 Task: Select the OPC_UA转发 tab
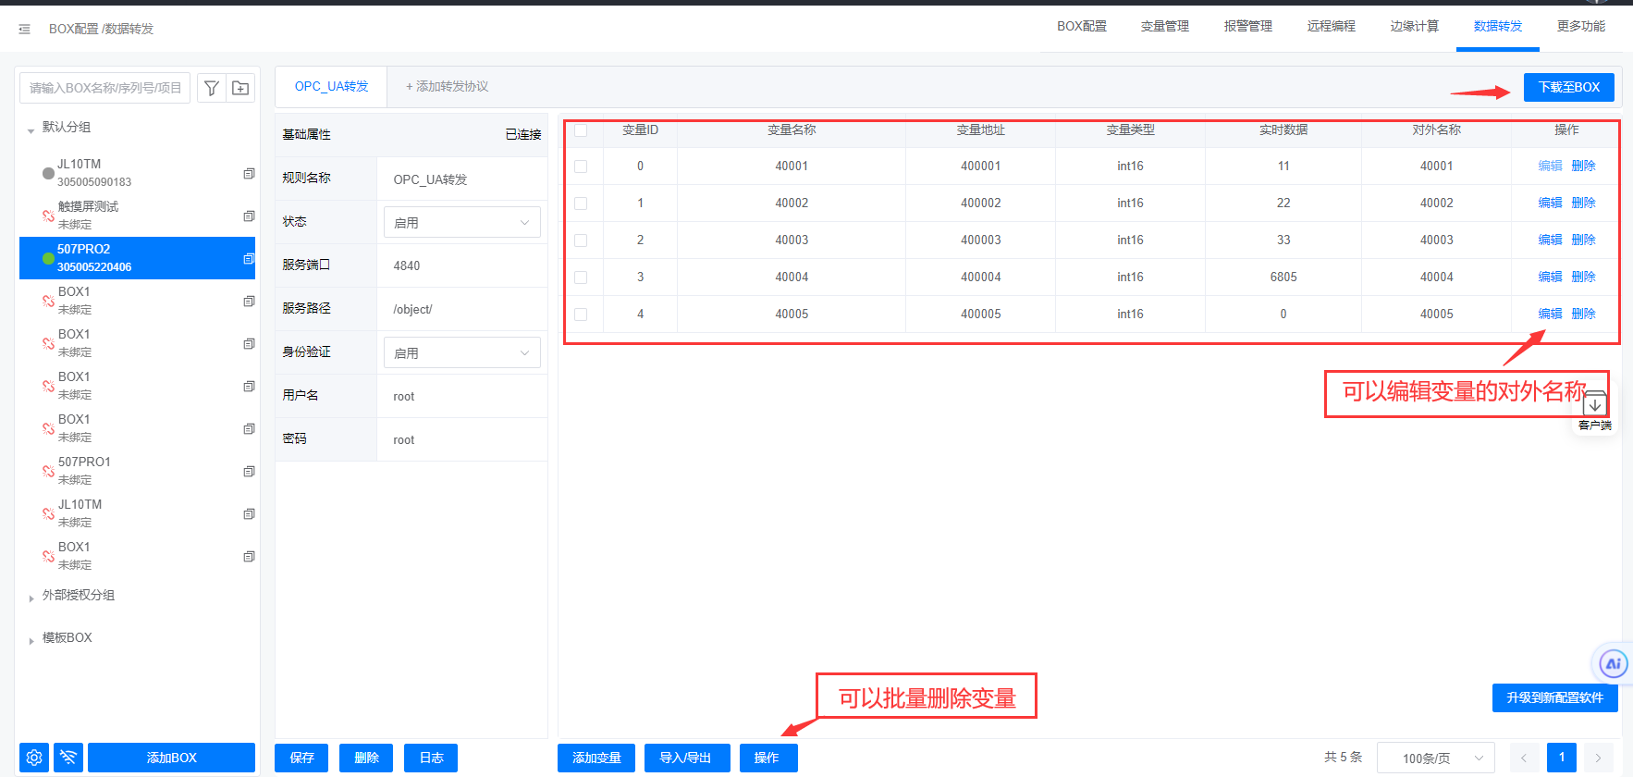(x=332, y=86)
